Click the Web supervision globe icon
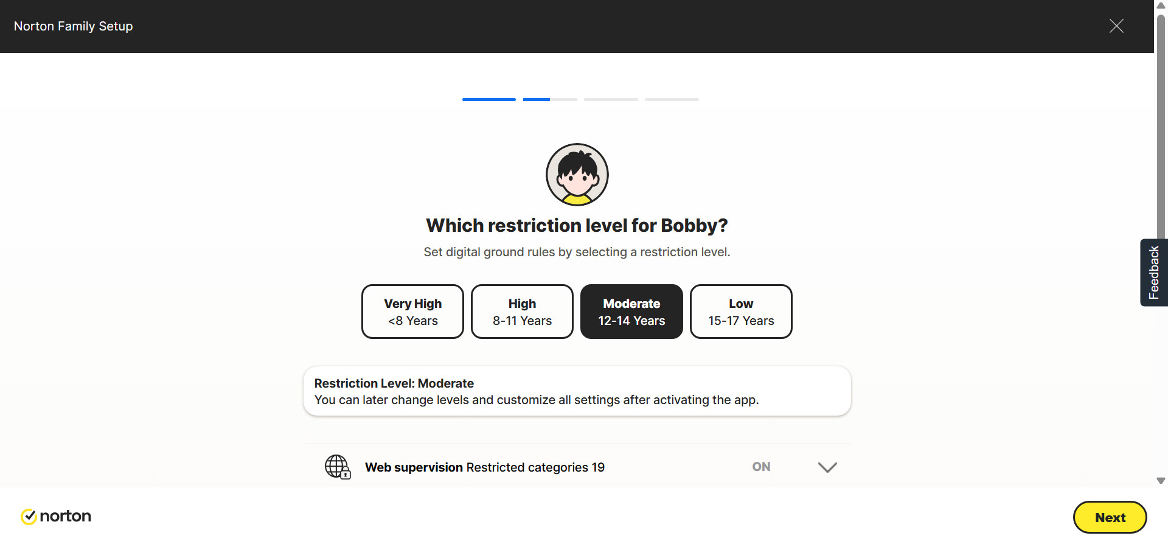1168x544 pixels. click(337, 467)
